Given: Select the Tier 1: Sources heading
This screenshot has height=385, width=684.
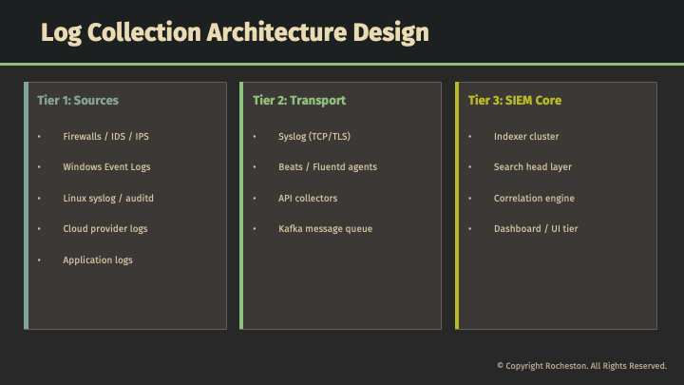Looking at the screenshot, I should [x=77, y=100].
